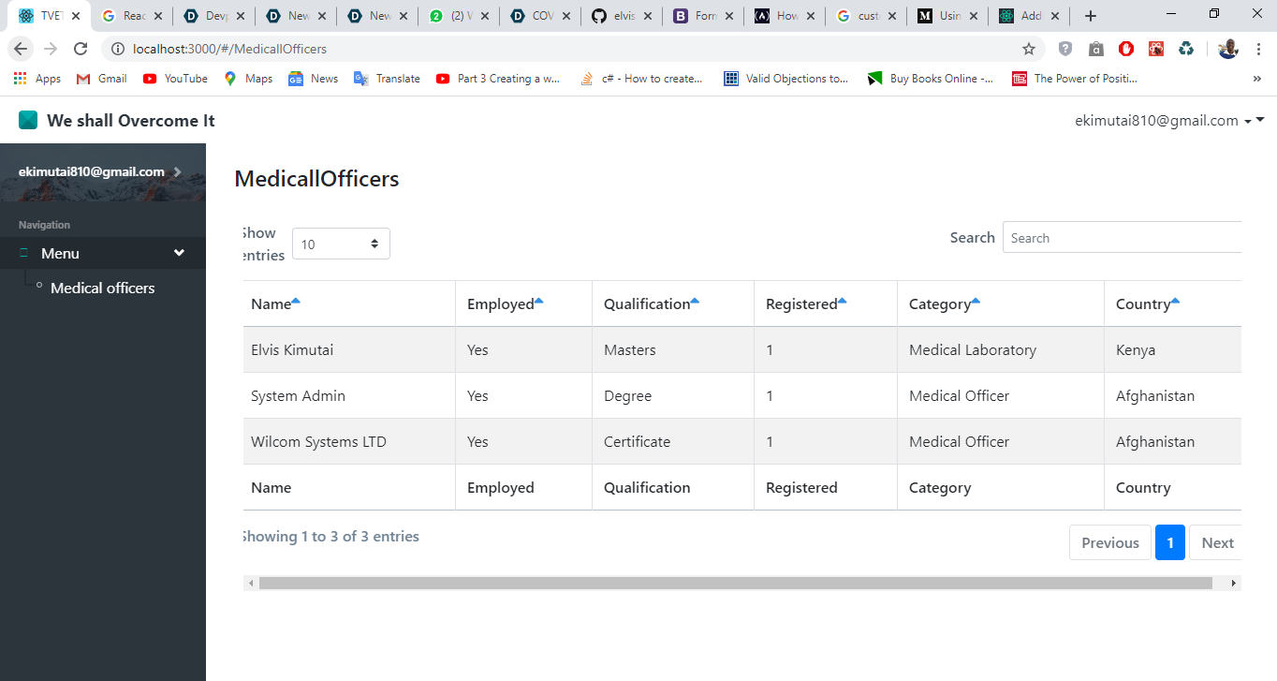The height and width of the screenshot is (681, 1277).
Task: Open the Show entries dropdown set to 10
Action: coord(341,244)
